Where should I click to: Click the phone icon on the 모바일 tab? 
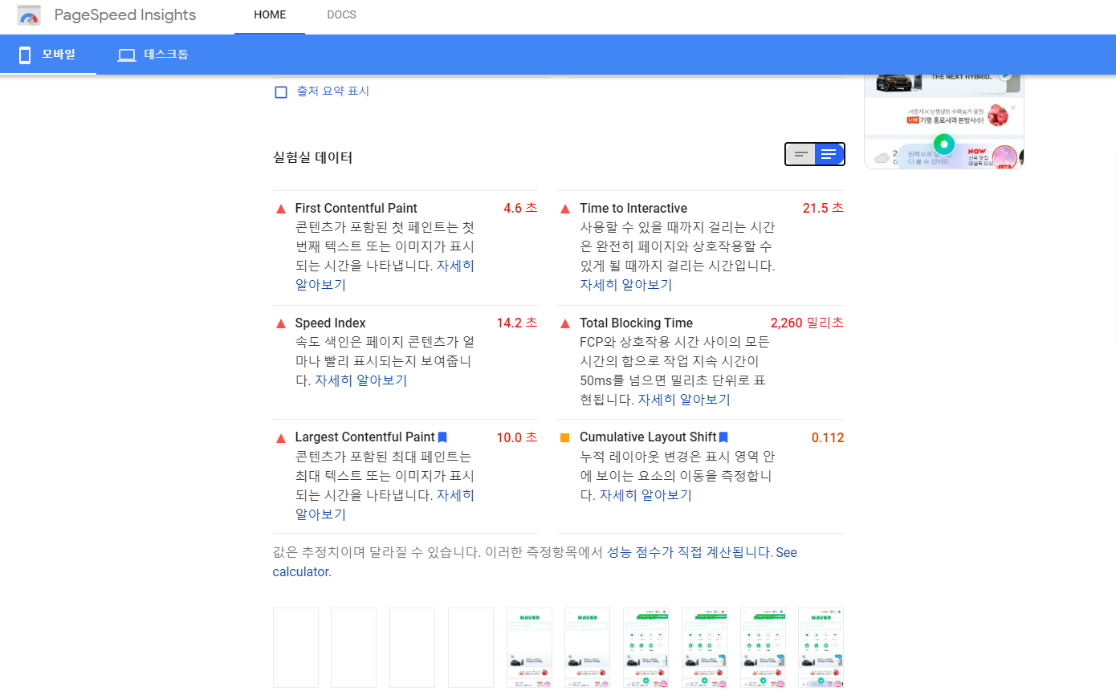point(25,54)
